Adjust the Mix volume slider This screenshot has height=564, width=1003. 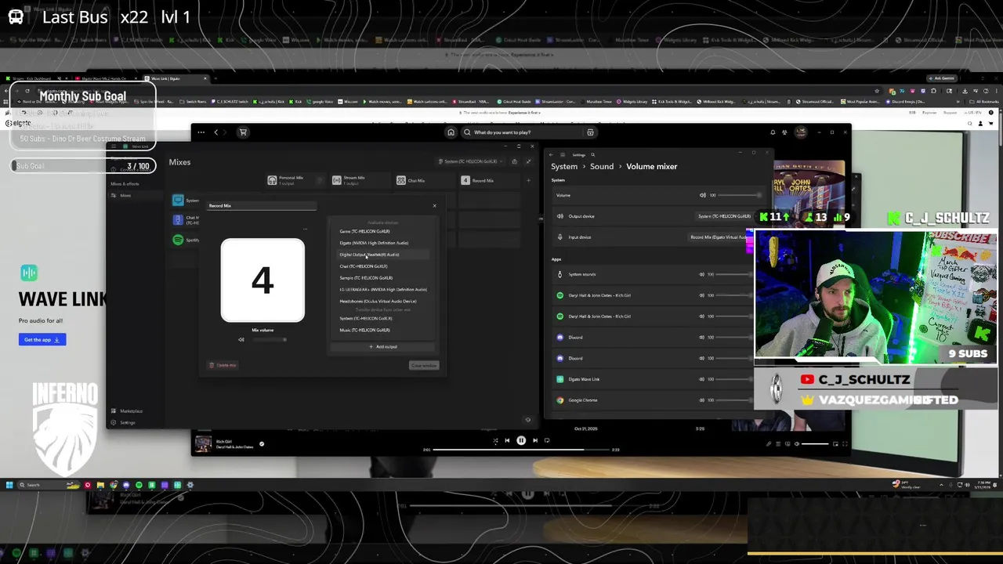pyautogui.click(x=268, y=339)
